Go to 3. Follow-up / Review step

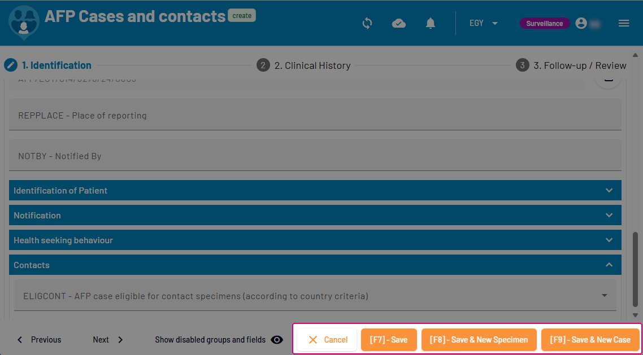571,65
